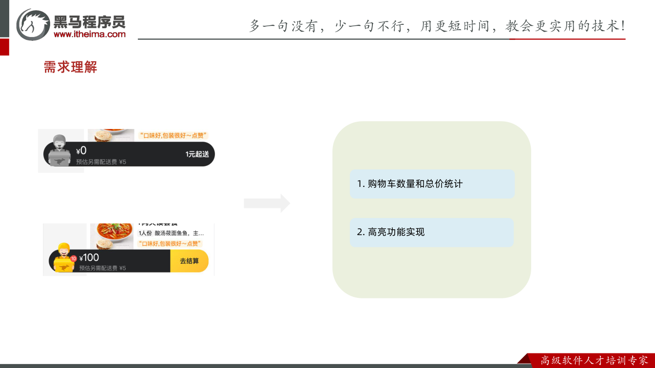655x368 pixels.
Task: Click the ¥100 cart total
Action: 89,258
